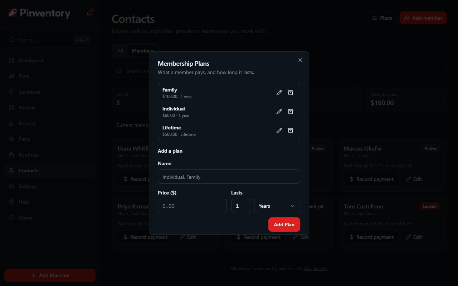
Task: Record payment for Marcus Okafor
Action: pyautogui.click(x=371, y=179)
